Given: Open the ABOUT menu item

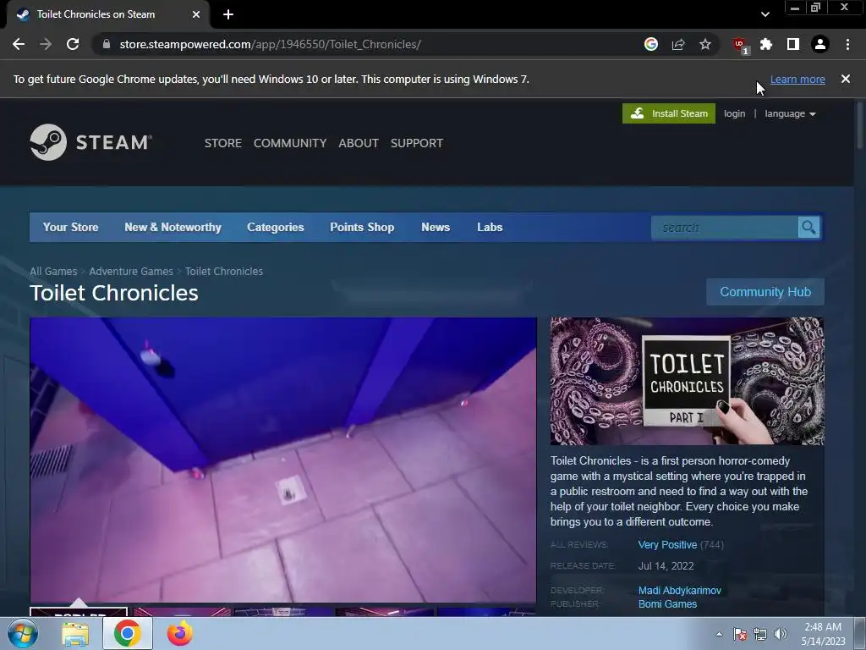Looking at the screenshot, I should pos(359,143).
